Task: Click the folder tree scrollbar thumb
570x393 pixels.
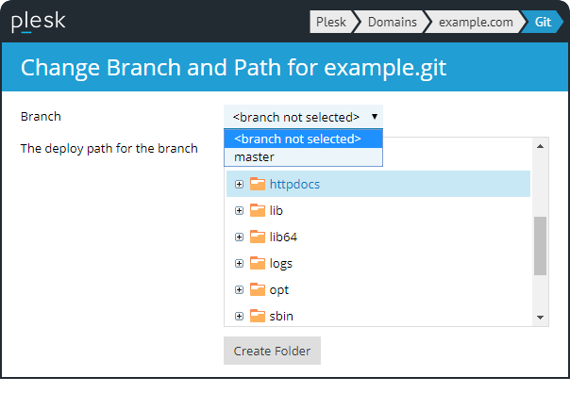Action: pyautogui.click(x=541, y=246)
